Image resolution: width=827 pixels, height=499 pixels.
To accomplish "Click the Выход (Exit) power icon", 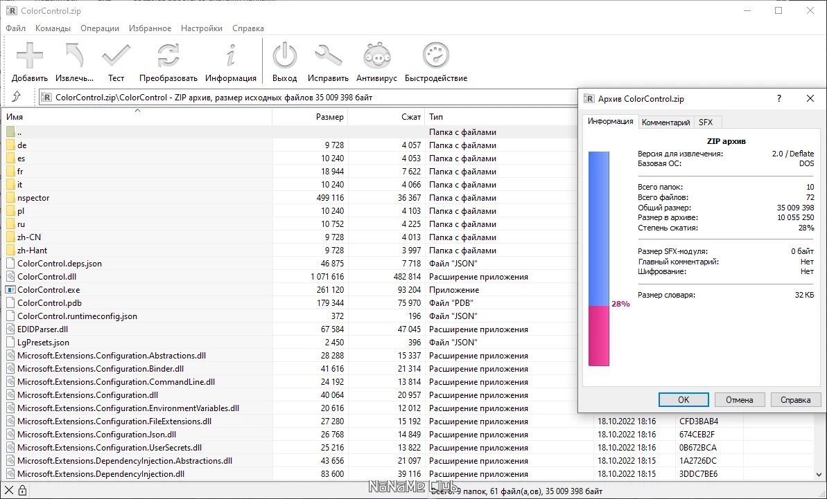I will click(284, 56).
